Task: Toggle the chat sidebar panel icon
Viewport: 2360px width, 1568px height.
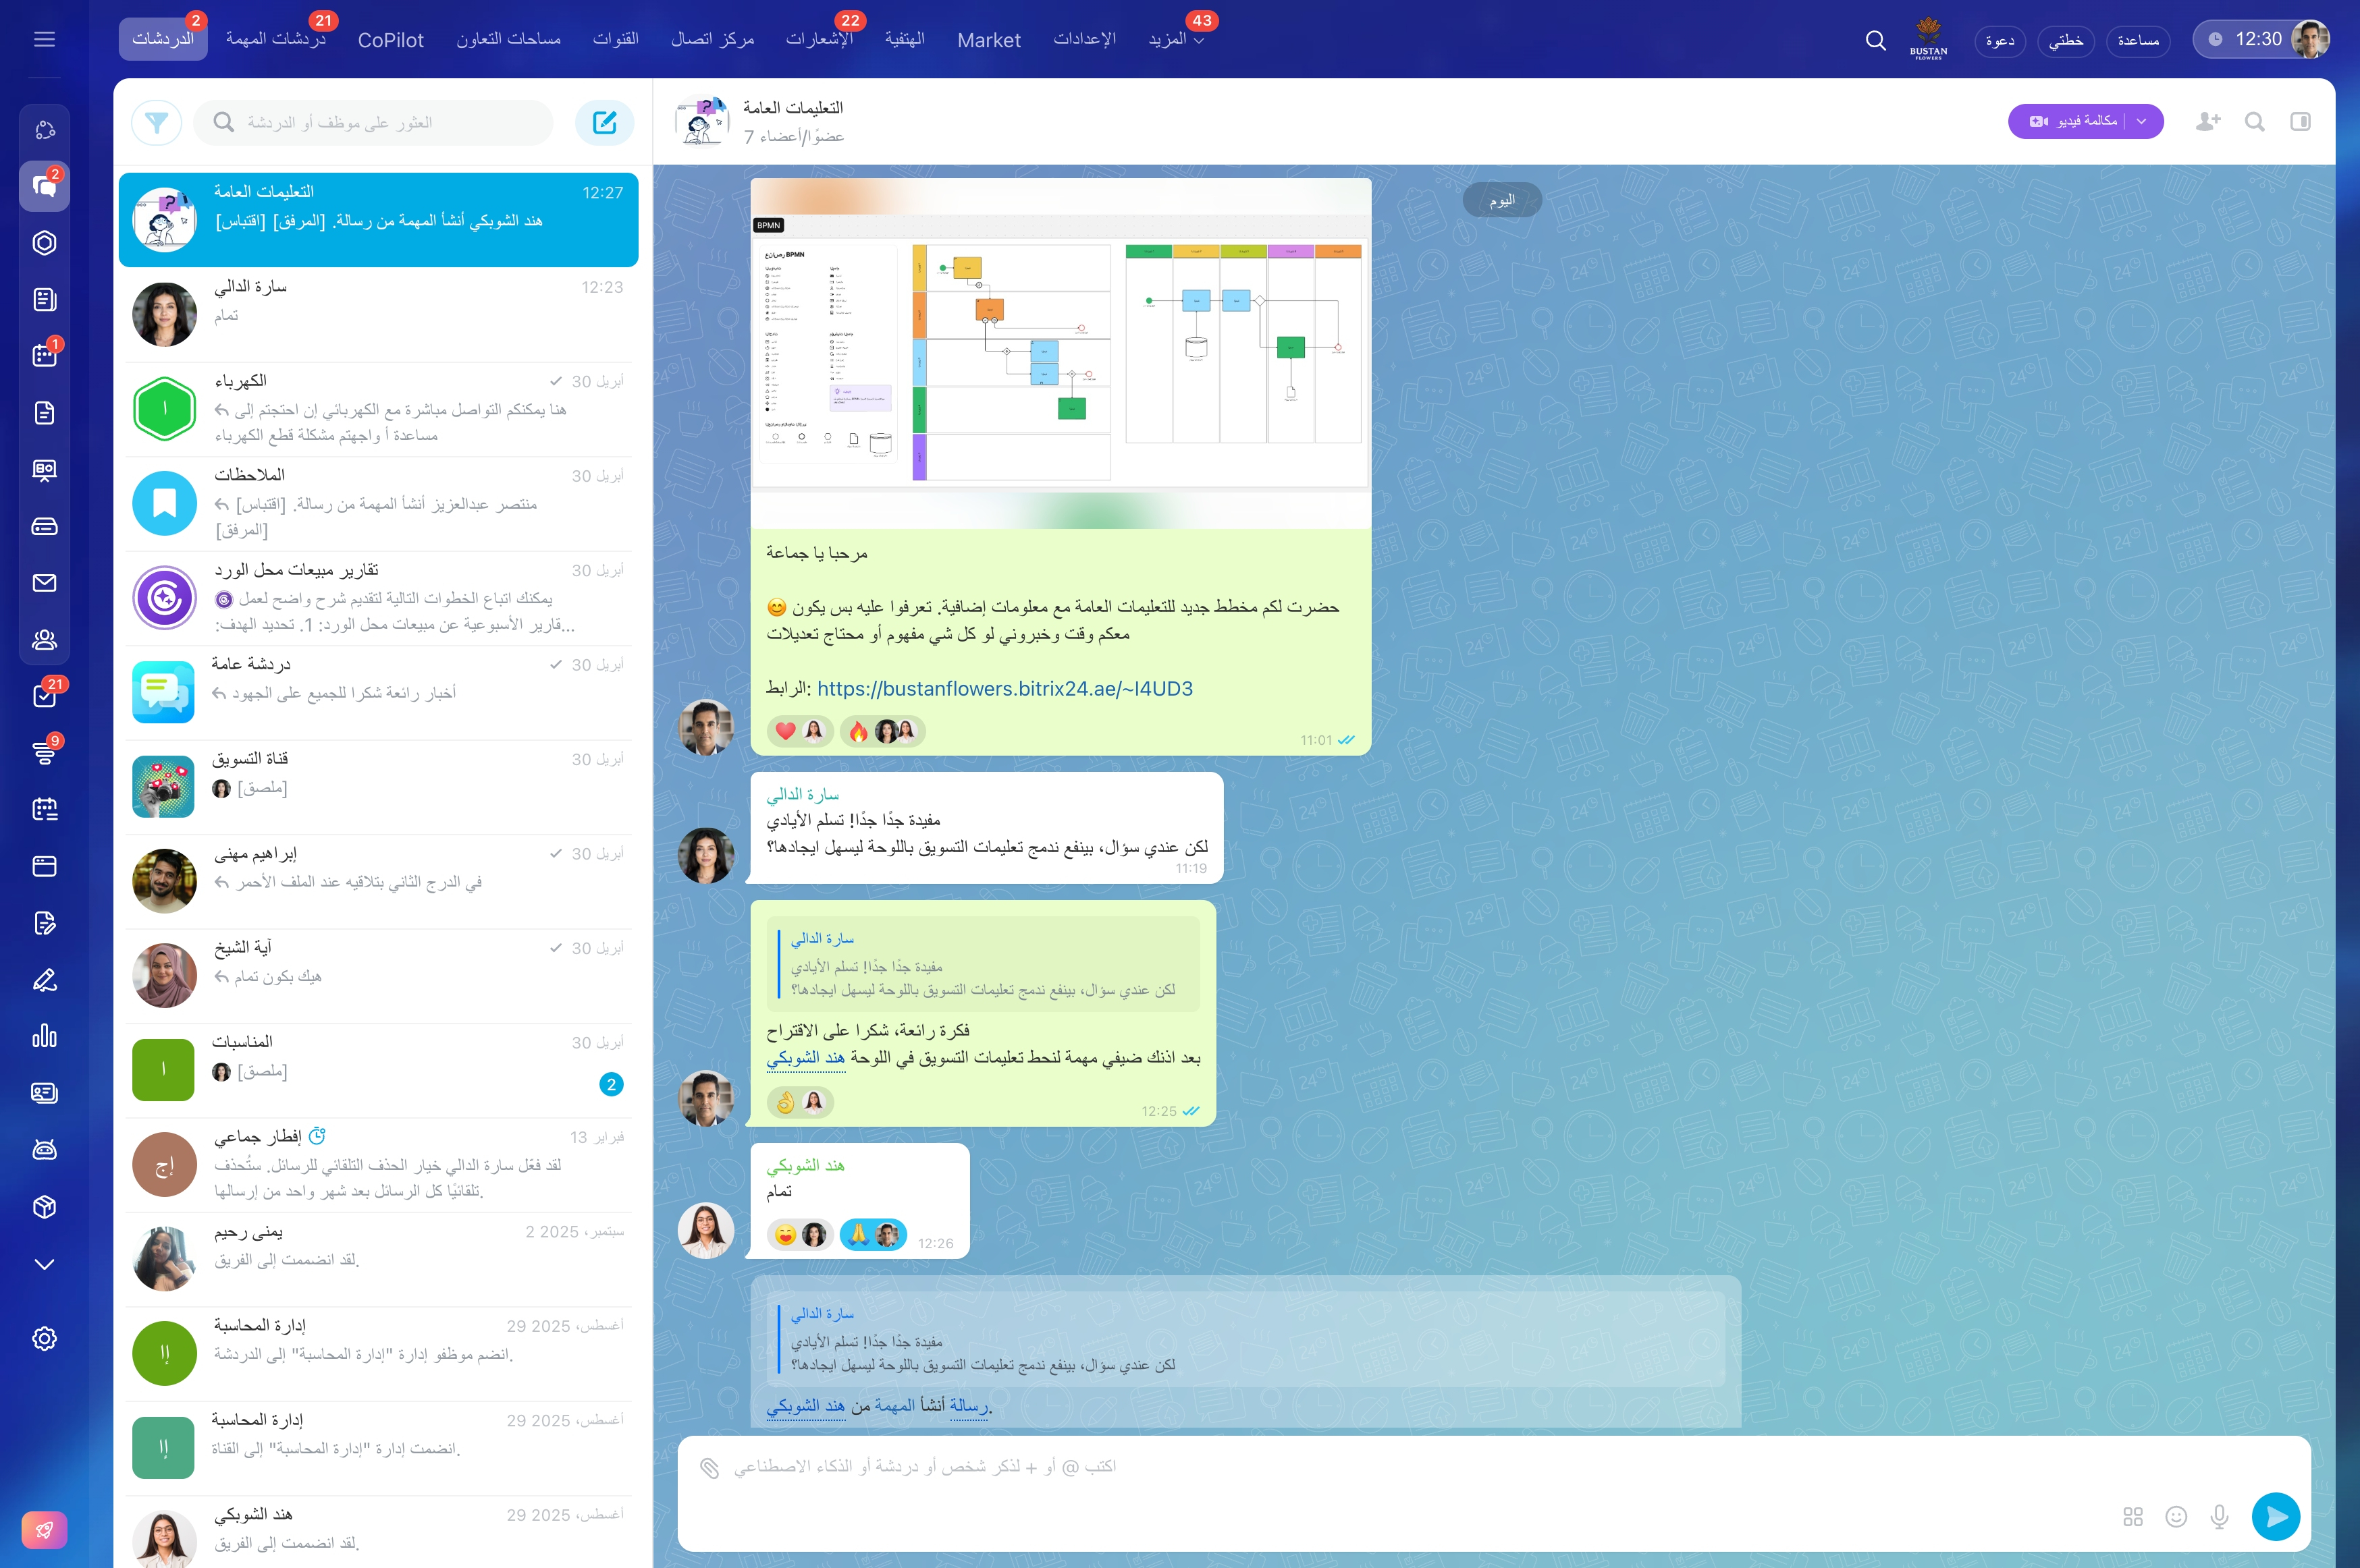Action: point(2300,122)
